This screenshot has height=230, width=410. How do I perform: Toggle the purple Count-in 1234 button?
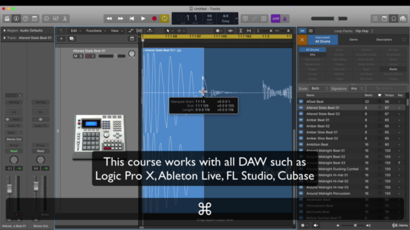click(x=275, y=19)
